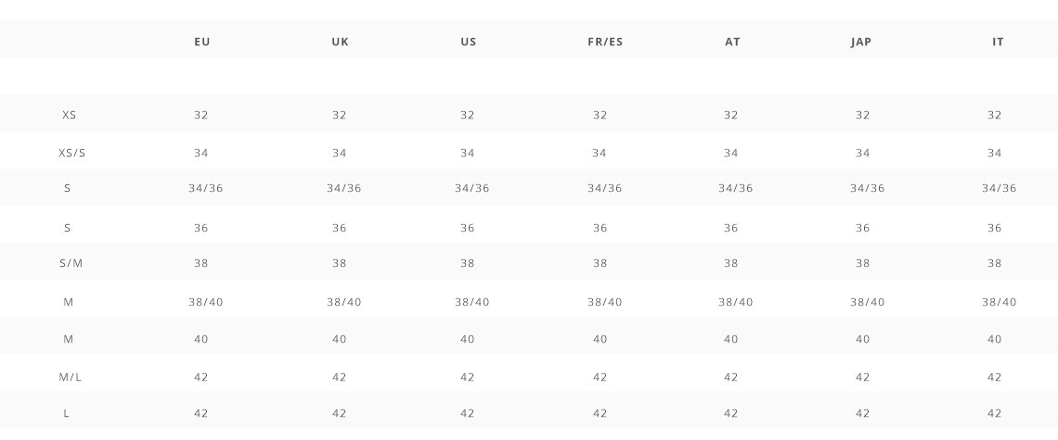Select FR/ES value 38/40 in M row

(x=604, y=302)
